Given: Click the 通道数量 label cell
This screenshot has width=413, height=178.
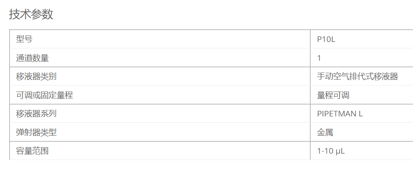Looking at the screenshot, I should tap(32, 58).
